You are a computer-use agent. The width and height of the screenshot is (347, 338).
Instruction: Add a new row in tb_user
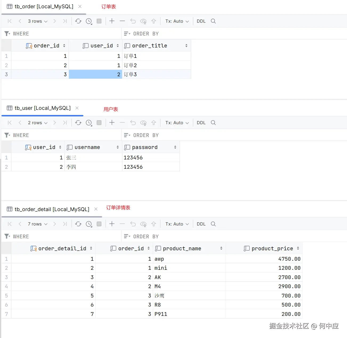tap(112, 123)
